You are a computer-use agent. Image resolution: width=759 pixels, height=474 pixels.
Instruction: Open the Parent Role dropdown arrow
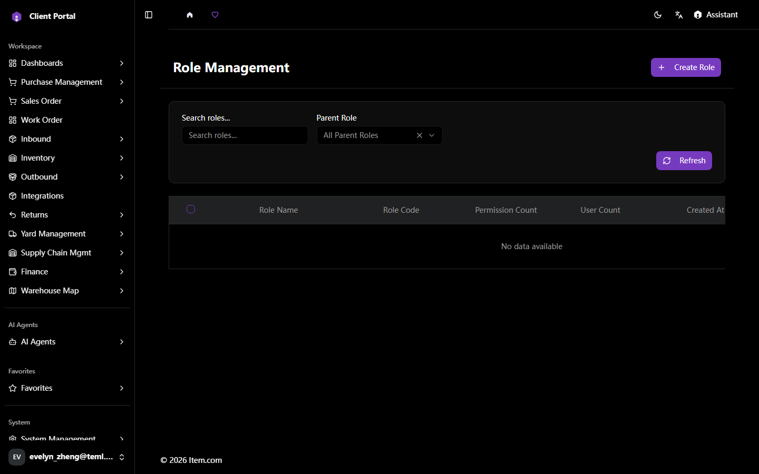pos(432,135)
